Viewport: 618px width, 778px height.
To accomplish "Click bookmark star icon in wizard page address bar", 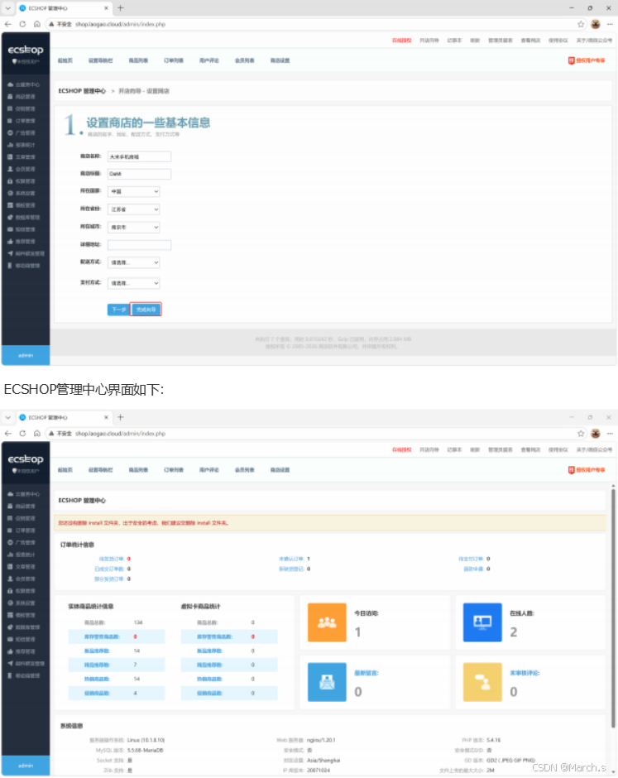I will 581,24.
